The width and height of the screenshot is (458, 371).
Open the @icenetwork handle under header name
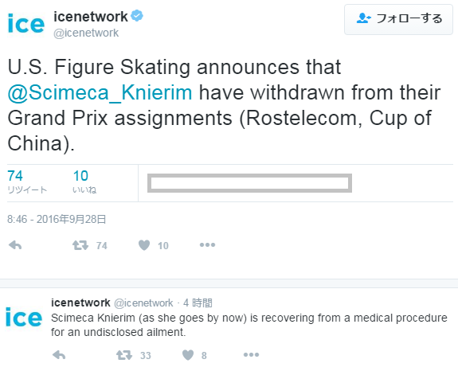86,33
